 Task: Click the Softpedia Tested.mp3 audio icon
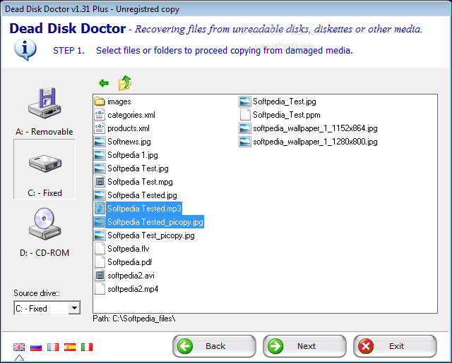100,209
